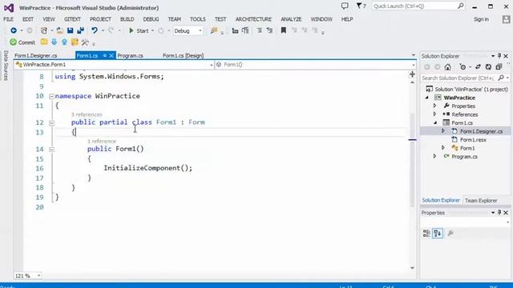This screenshot has height=288, width=513.
Task: Click the Sign in link
Action: click(x=481, y=19)
